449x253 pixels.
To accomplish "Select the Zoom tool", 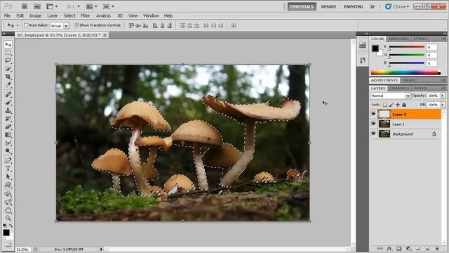I will [8, 219].
